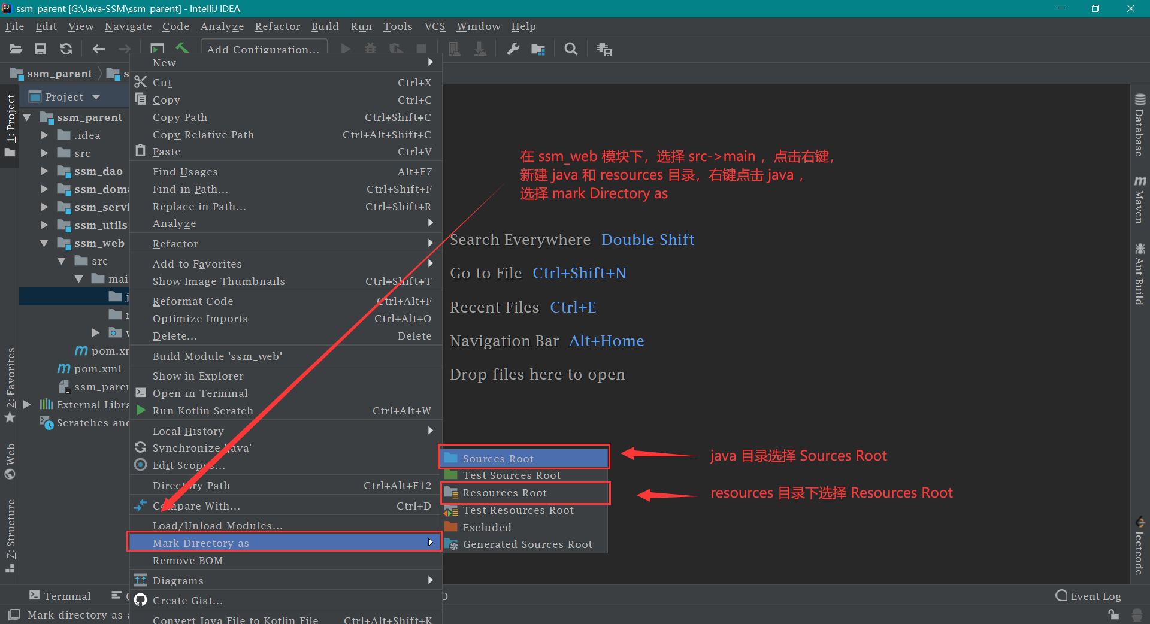The image size is (1150, 624).
Task: Open the Event Log panel
Action: (1088, 596)
